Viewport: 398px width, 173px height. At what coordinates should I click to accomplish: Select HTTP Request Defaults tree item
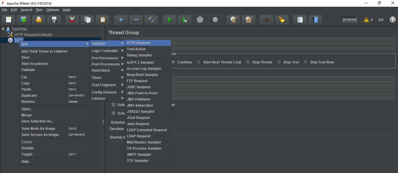(x=33, y=35)
